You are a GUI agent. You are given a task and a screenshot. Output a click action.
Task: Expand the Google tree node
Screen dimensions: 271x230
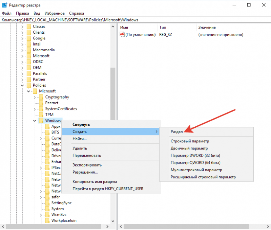22,39
